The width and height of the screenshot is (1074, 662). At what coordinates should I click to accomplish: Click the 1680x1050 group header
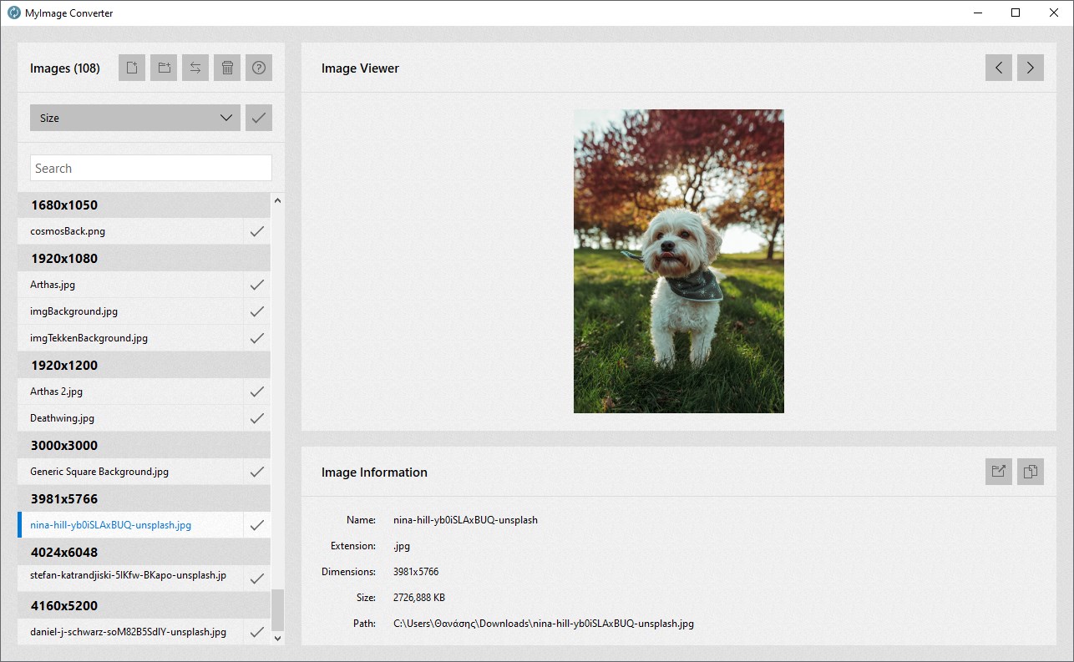click(x=144, y=205)
